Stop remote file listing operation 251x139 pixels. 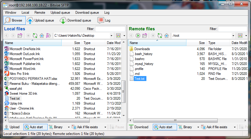coord(153,36)
